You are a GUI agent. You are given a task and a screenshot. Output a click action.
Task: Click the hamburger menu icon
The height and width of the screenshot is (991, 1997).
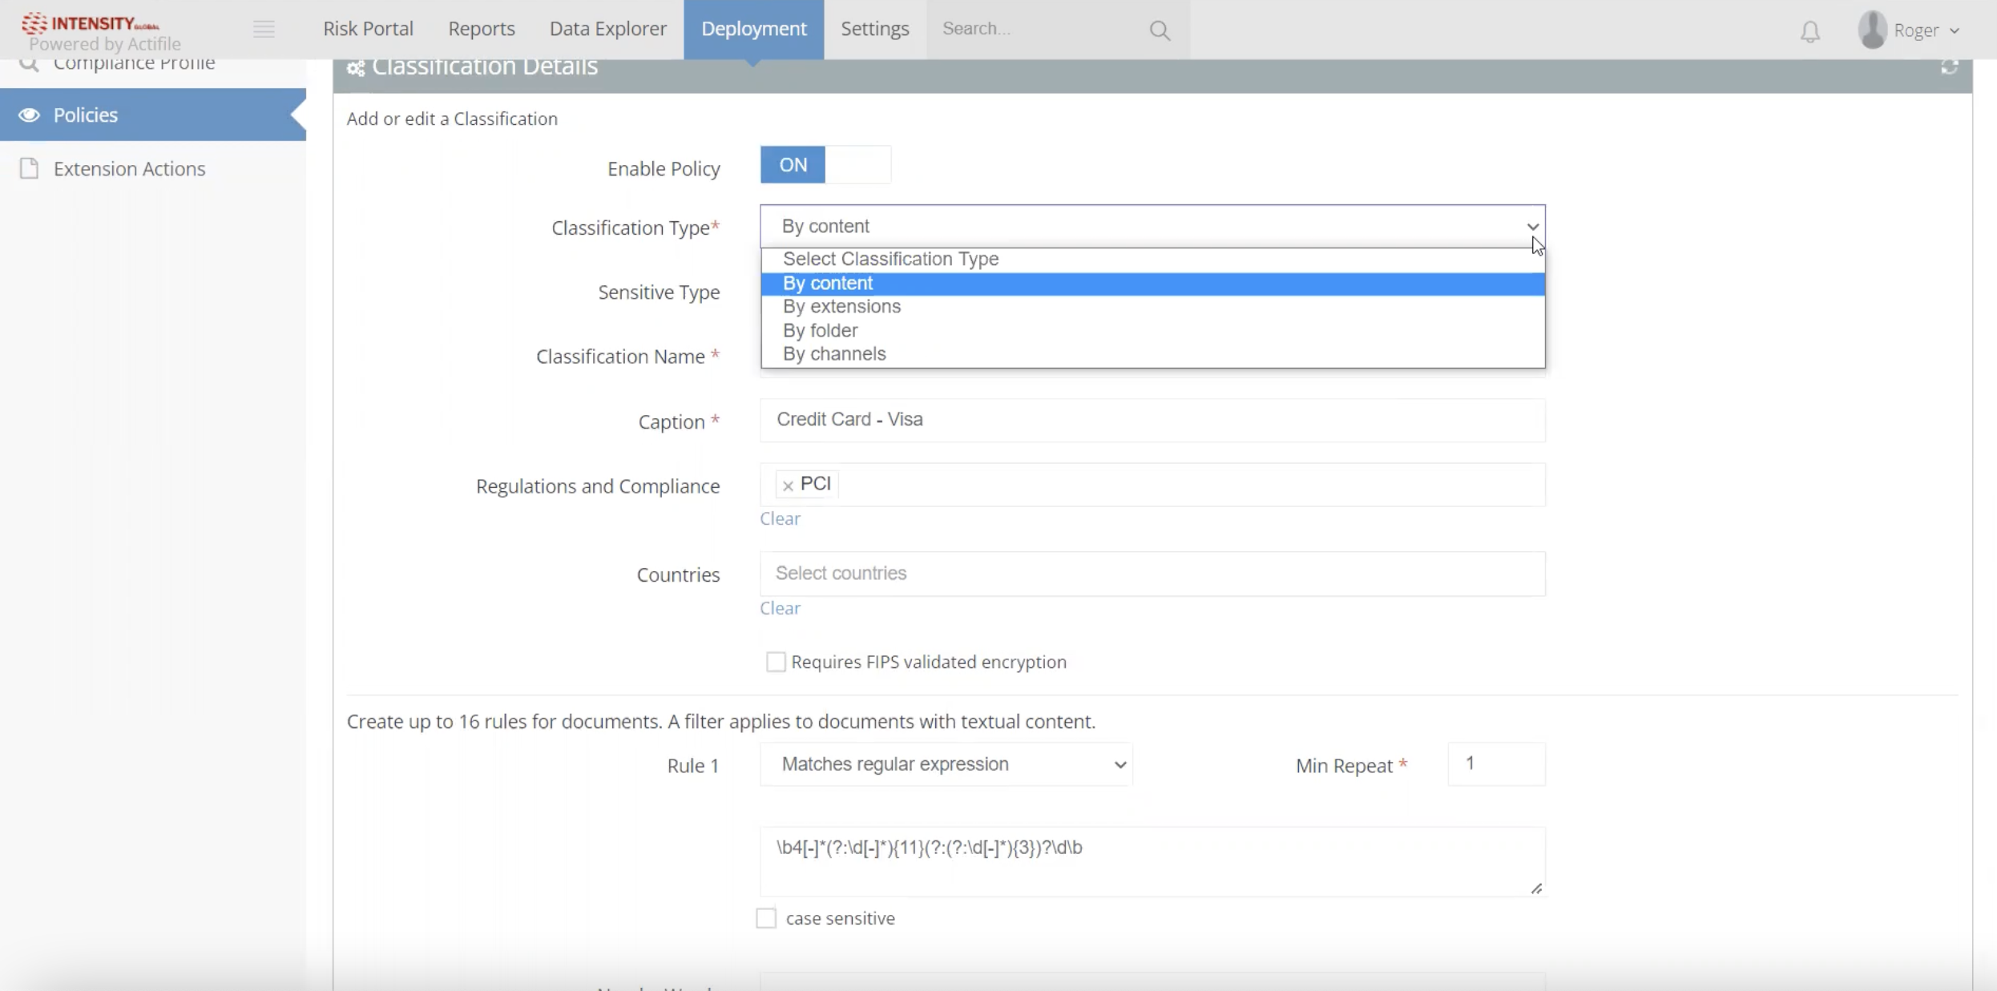click(264, 30)
